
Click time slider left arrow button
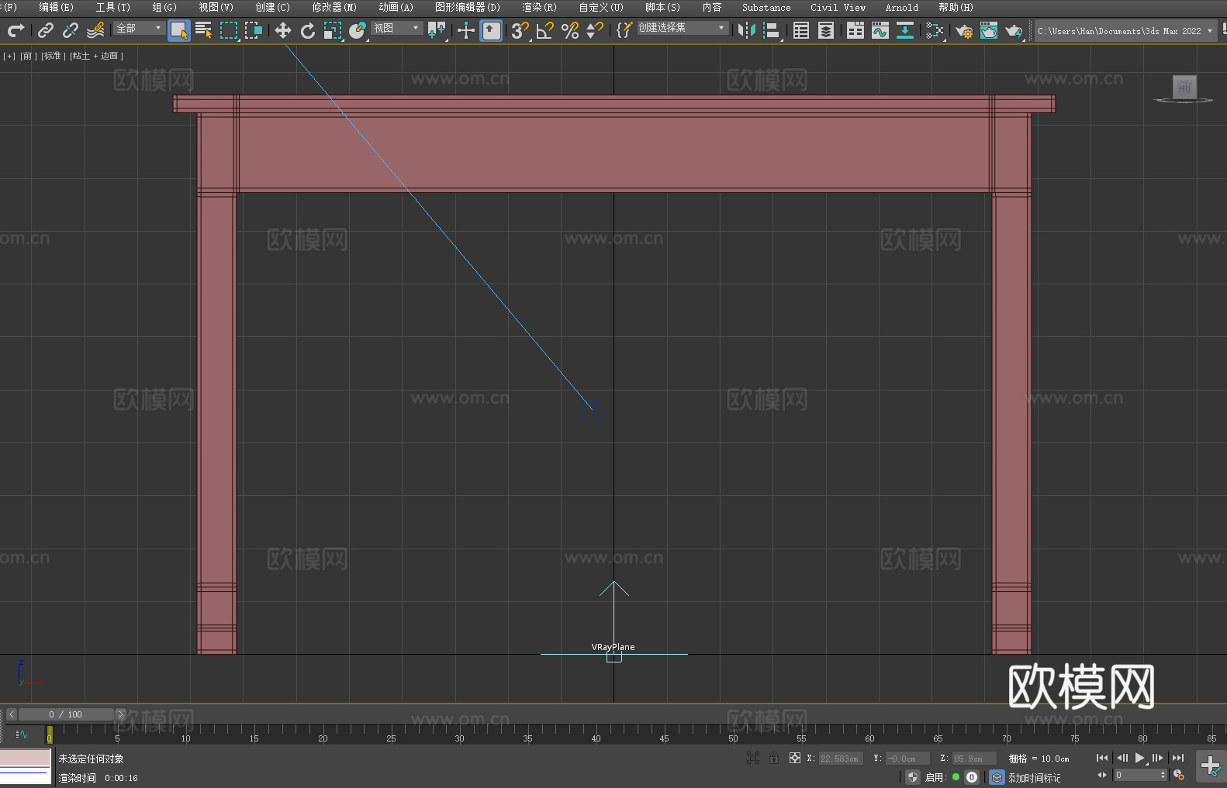click(x=12, y=714)
